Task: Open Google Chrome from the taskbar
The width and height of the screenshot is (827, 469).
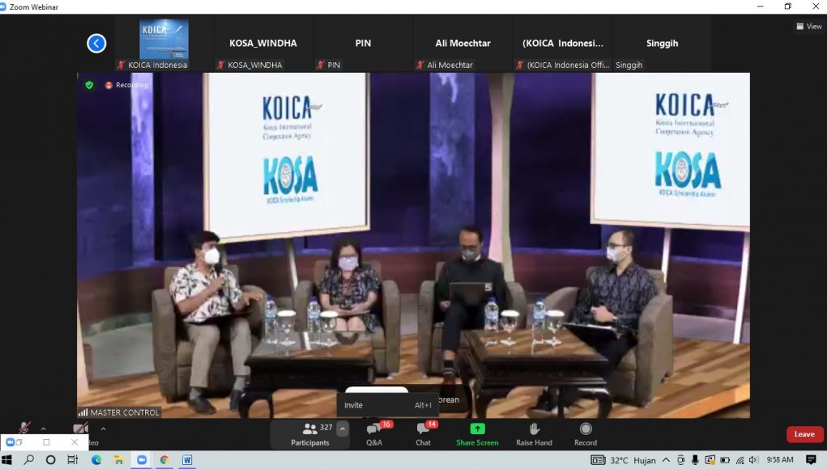Action: pyautogui.click(x=164, y=460)
